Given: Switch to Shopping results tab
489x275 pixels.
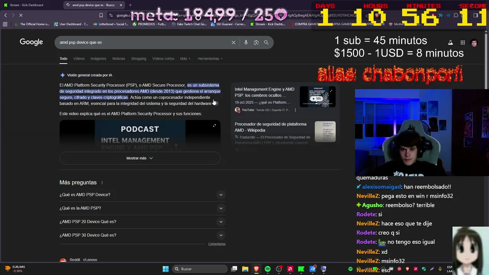Looking at the screenshot, I should [139, 58].
